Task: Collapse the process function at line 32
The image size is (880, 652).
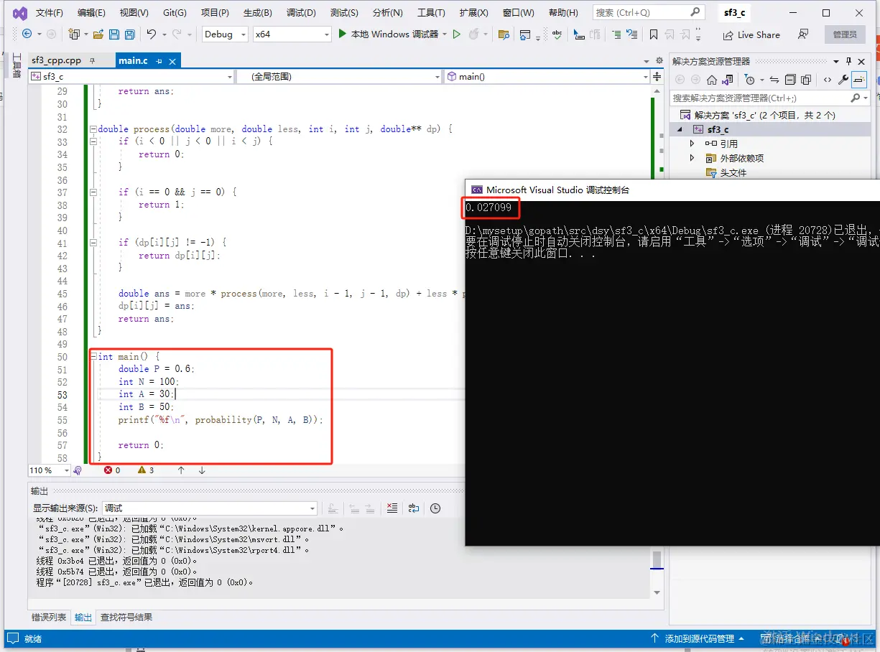Action: [93, 129]
